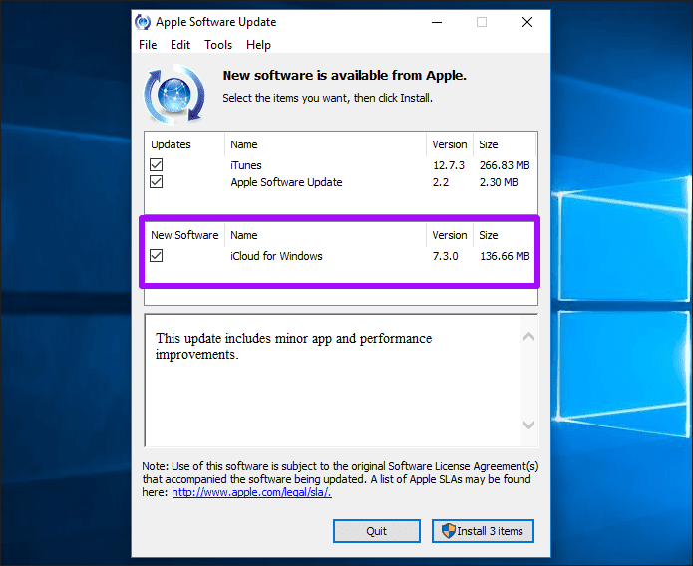This screenshot has width=693, height=566.
Task: Click the 266.83 MB size value
Action: [x=505, y=165]
